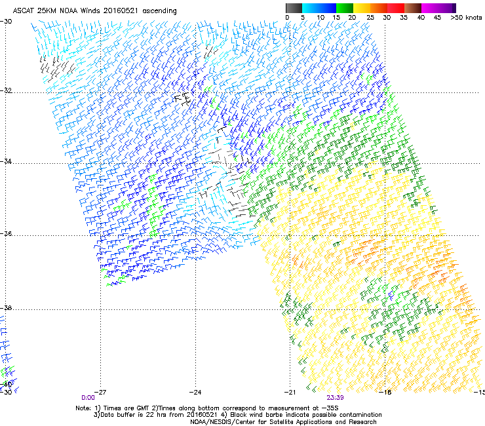The height and width of the screenshot is (426, 485).
Task: Click the -36 latitude axis label
Action: click(6, 233)
